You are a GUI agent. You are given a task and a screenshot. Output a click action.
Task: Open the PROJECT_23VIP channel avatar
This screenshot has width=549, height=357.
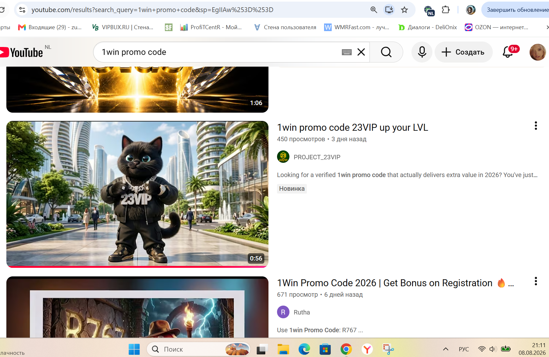283,157
